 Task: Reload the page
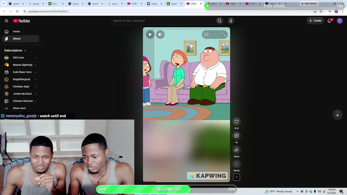17,11
